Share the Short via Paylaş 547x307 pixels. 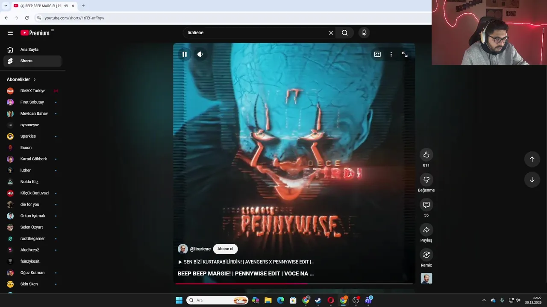[426, 230]
